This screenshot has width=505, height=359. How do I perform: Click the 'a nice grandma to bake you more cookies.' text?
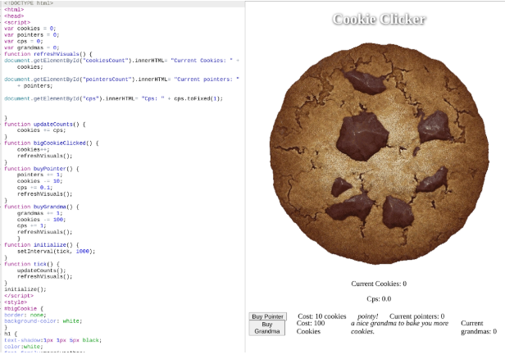click(x=399, y=327)
